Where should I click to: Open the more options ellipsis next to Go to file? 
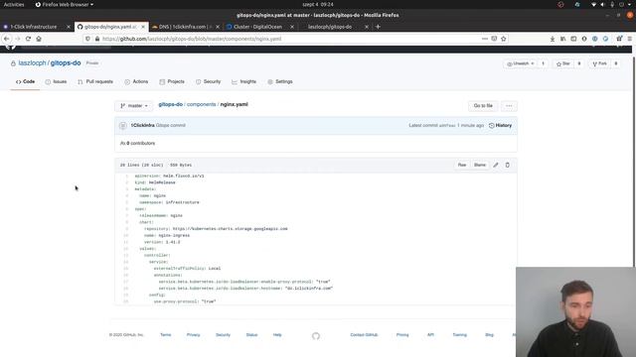pos(509,106)
